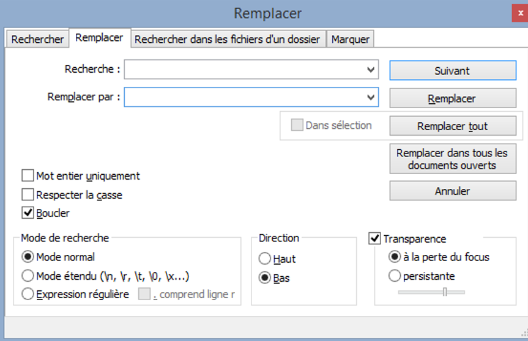The width and height of the screenshot is (528, 341).
Task: Choose Expression régulière search mode
Action: [x=28, y=295]
